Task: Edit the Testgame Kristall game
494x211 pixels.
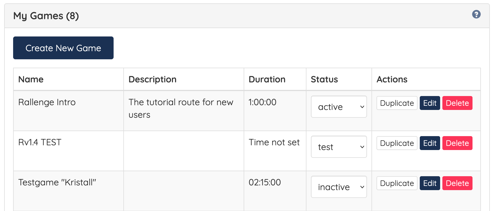Action: [x=430, y=183]
